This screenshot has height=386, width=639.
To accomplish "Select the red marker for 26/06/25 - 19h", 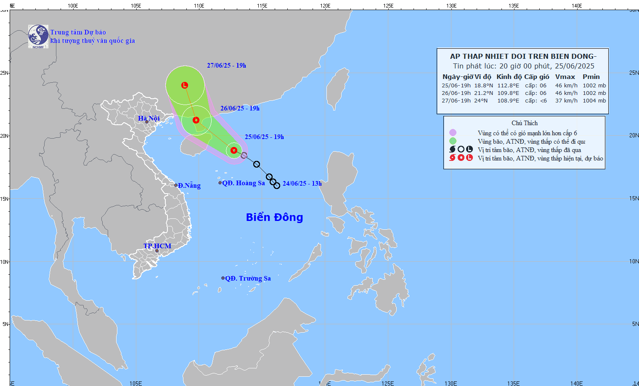I will tap(196, 120).
